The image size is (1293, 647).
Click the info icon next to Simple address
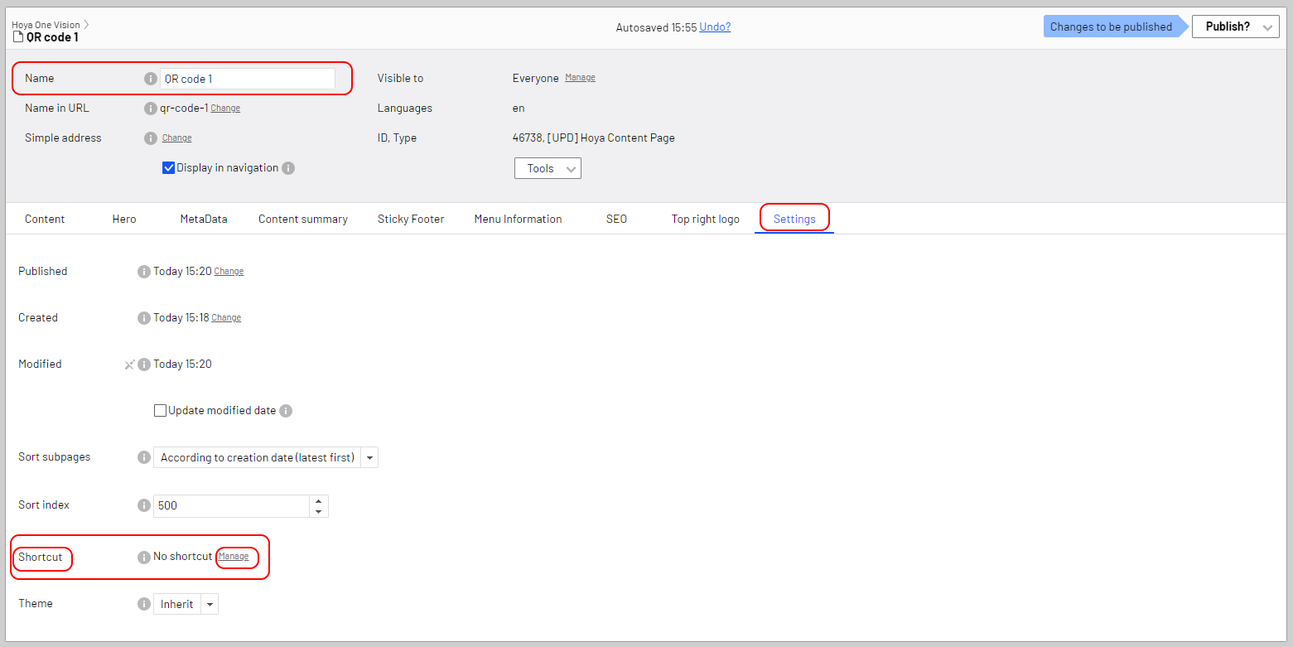pyautogui.click(x=150, y=138)
